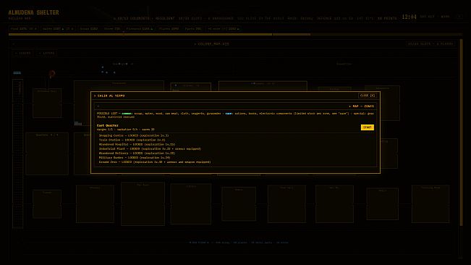This screenshot has height=265, width=471.
Task: Click the vertical scrollbar on the colony map panel
Action: 462,132
